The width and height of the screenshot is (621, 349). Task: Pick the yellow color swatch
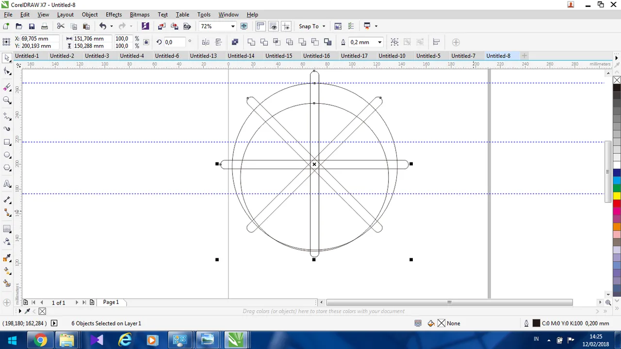(x=617, y=195)
